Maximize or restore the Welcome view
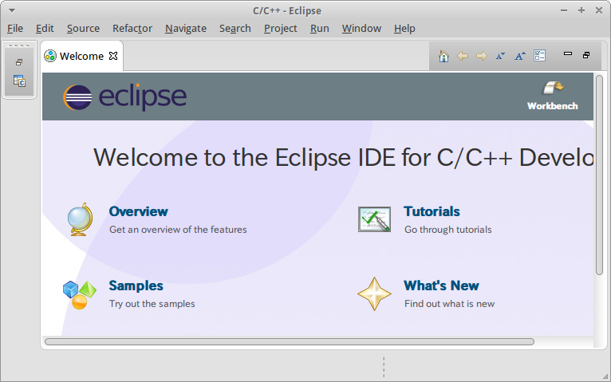The width and height of the screenshot is (611, 382). tap(586, 55)
